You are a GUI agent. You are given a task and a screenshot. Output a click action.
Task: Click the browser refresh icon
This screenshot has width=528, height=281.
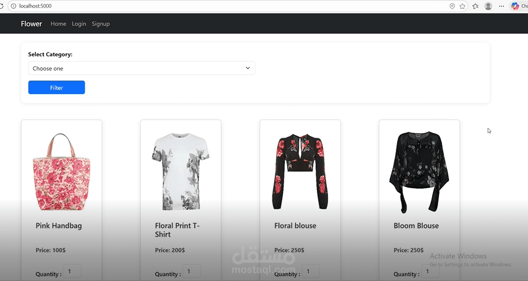point(1,6)
